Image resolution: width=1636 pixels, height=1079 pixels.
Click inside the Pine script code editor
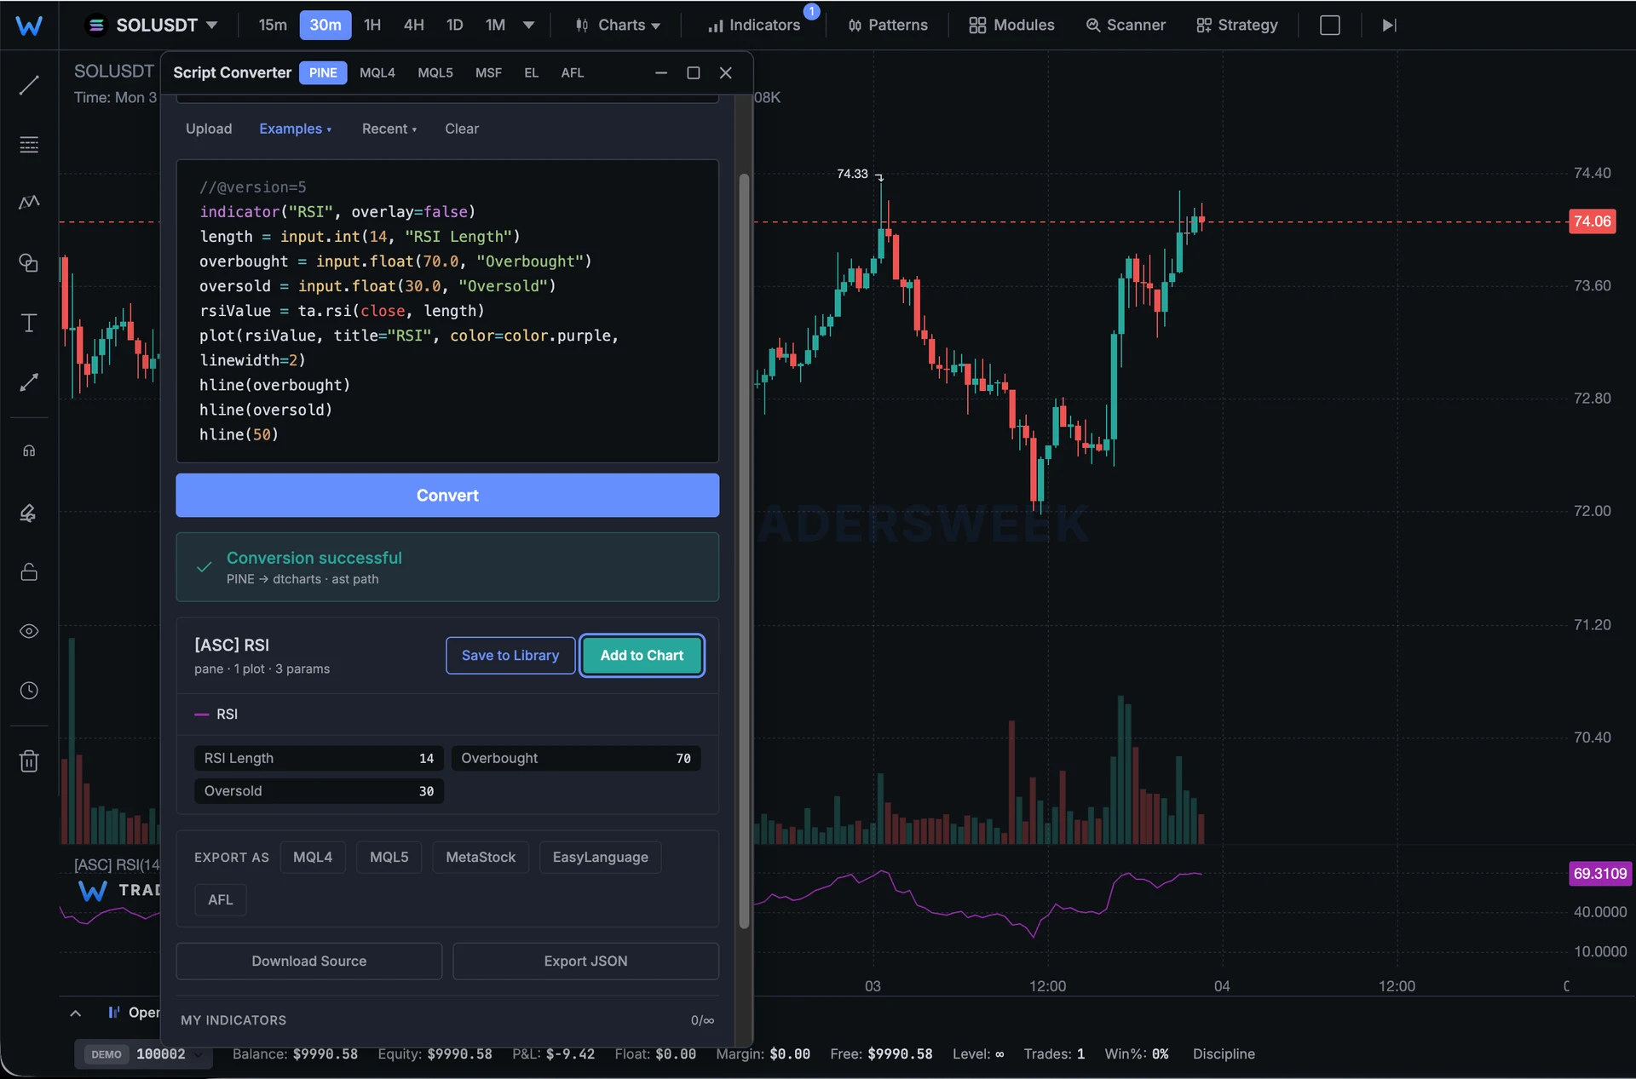pos(447,311)
